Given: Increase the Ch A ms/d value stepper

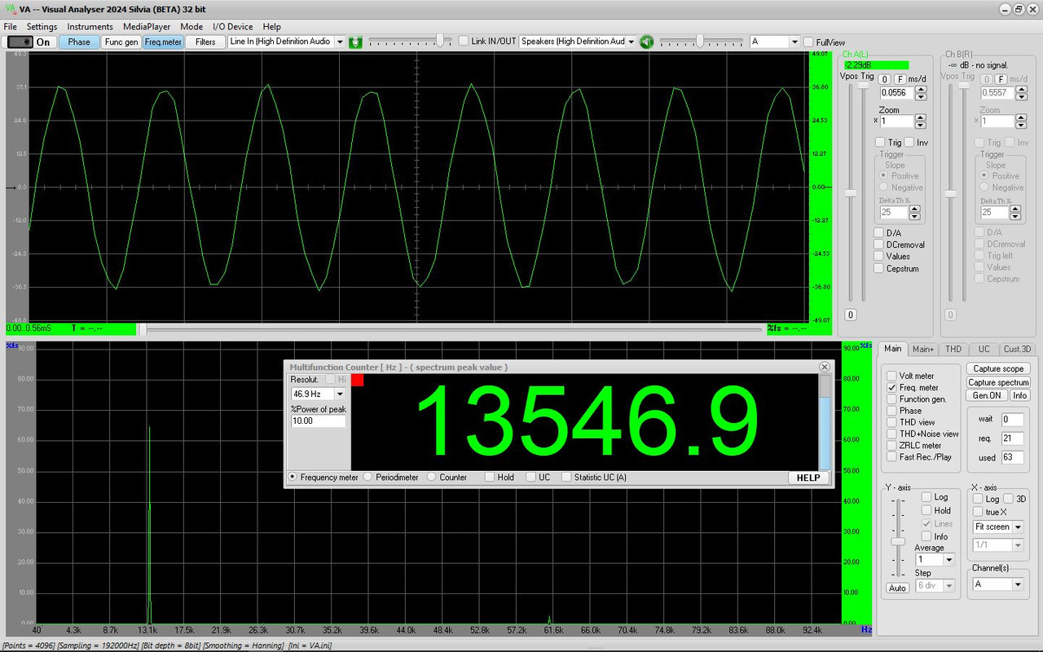Looking at the screenshot, I should (920, 90).
